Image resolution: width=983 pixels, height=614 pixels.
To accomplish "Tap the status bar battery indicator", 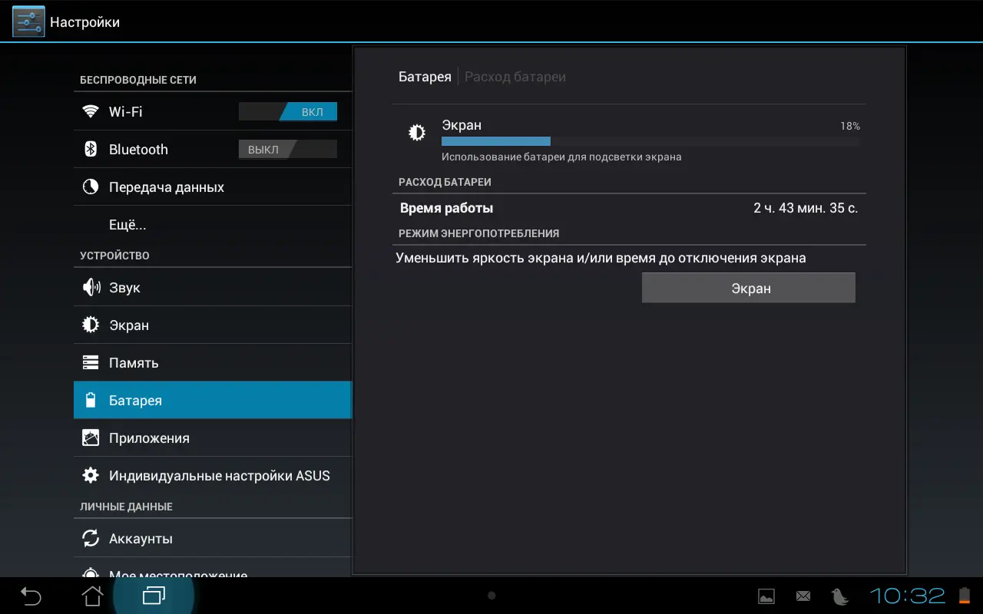I will pyautogui.click(x=965, y=596).
